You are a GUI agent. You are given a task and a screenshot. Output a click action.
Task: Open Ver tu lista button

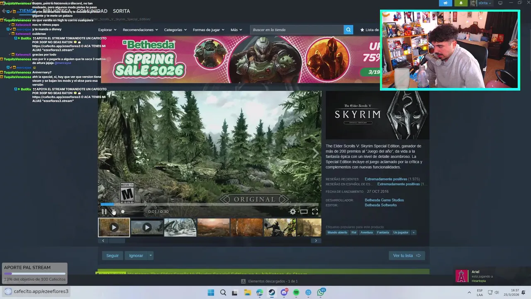click(407, 255)
